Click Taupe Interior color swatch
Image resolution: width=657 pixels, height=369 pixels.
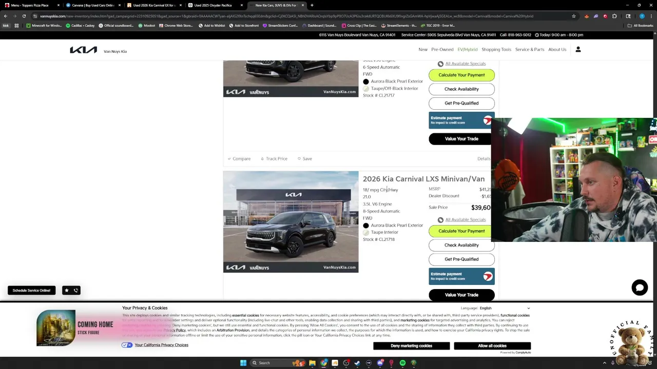[366, 233]
